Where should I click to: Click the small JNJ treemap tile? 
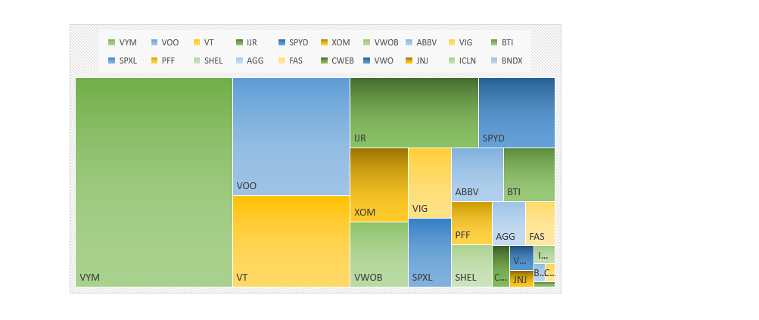pos(521,279)
